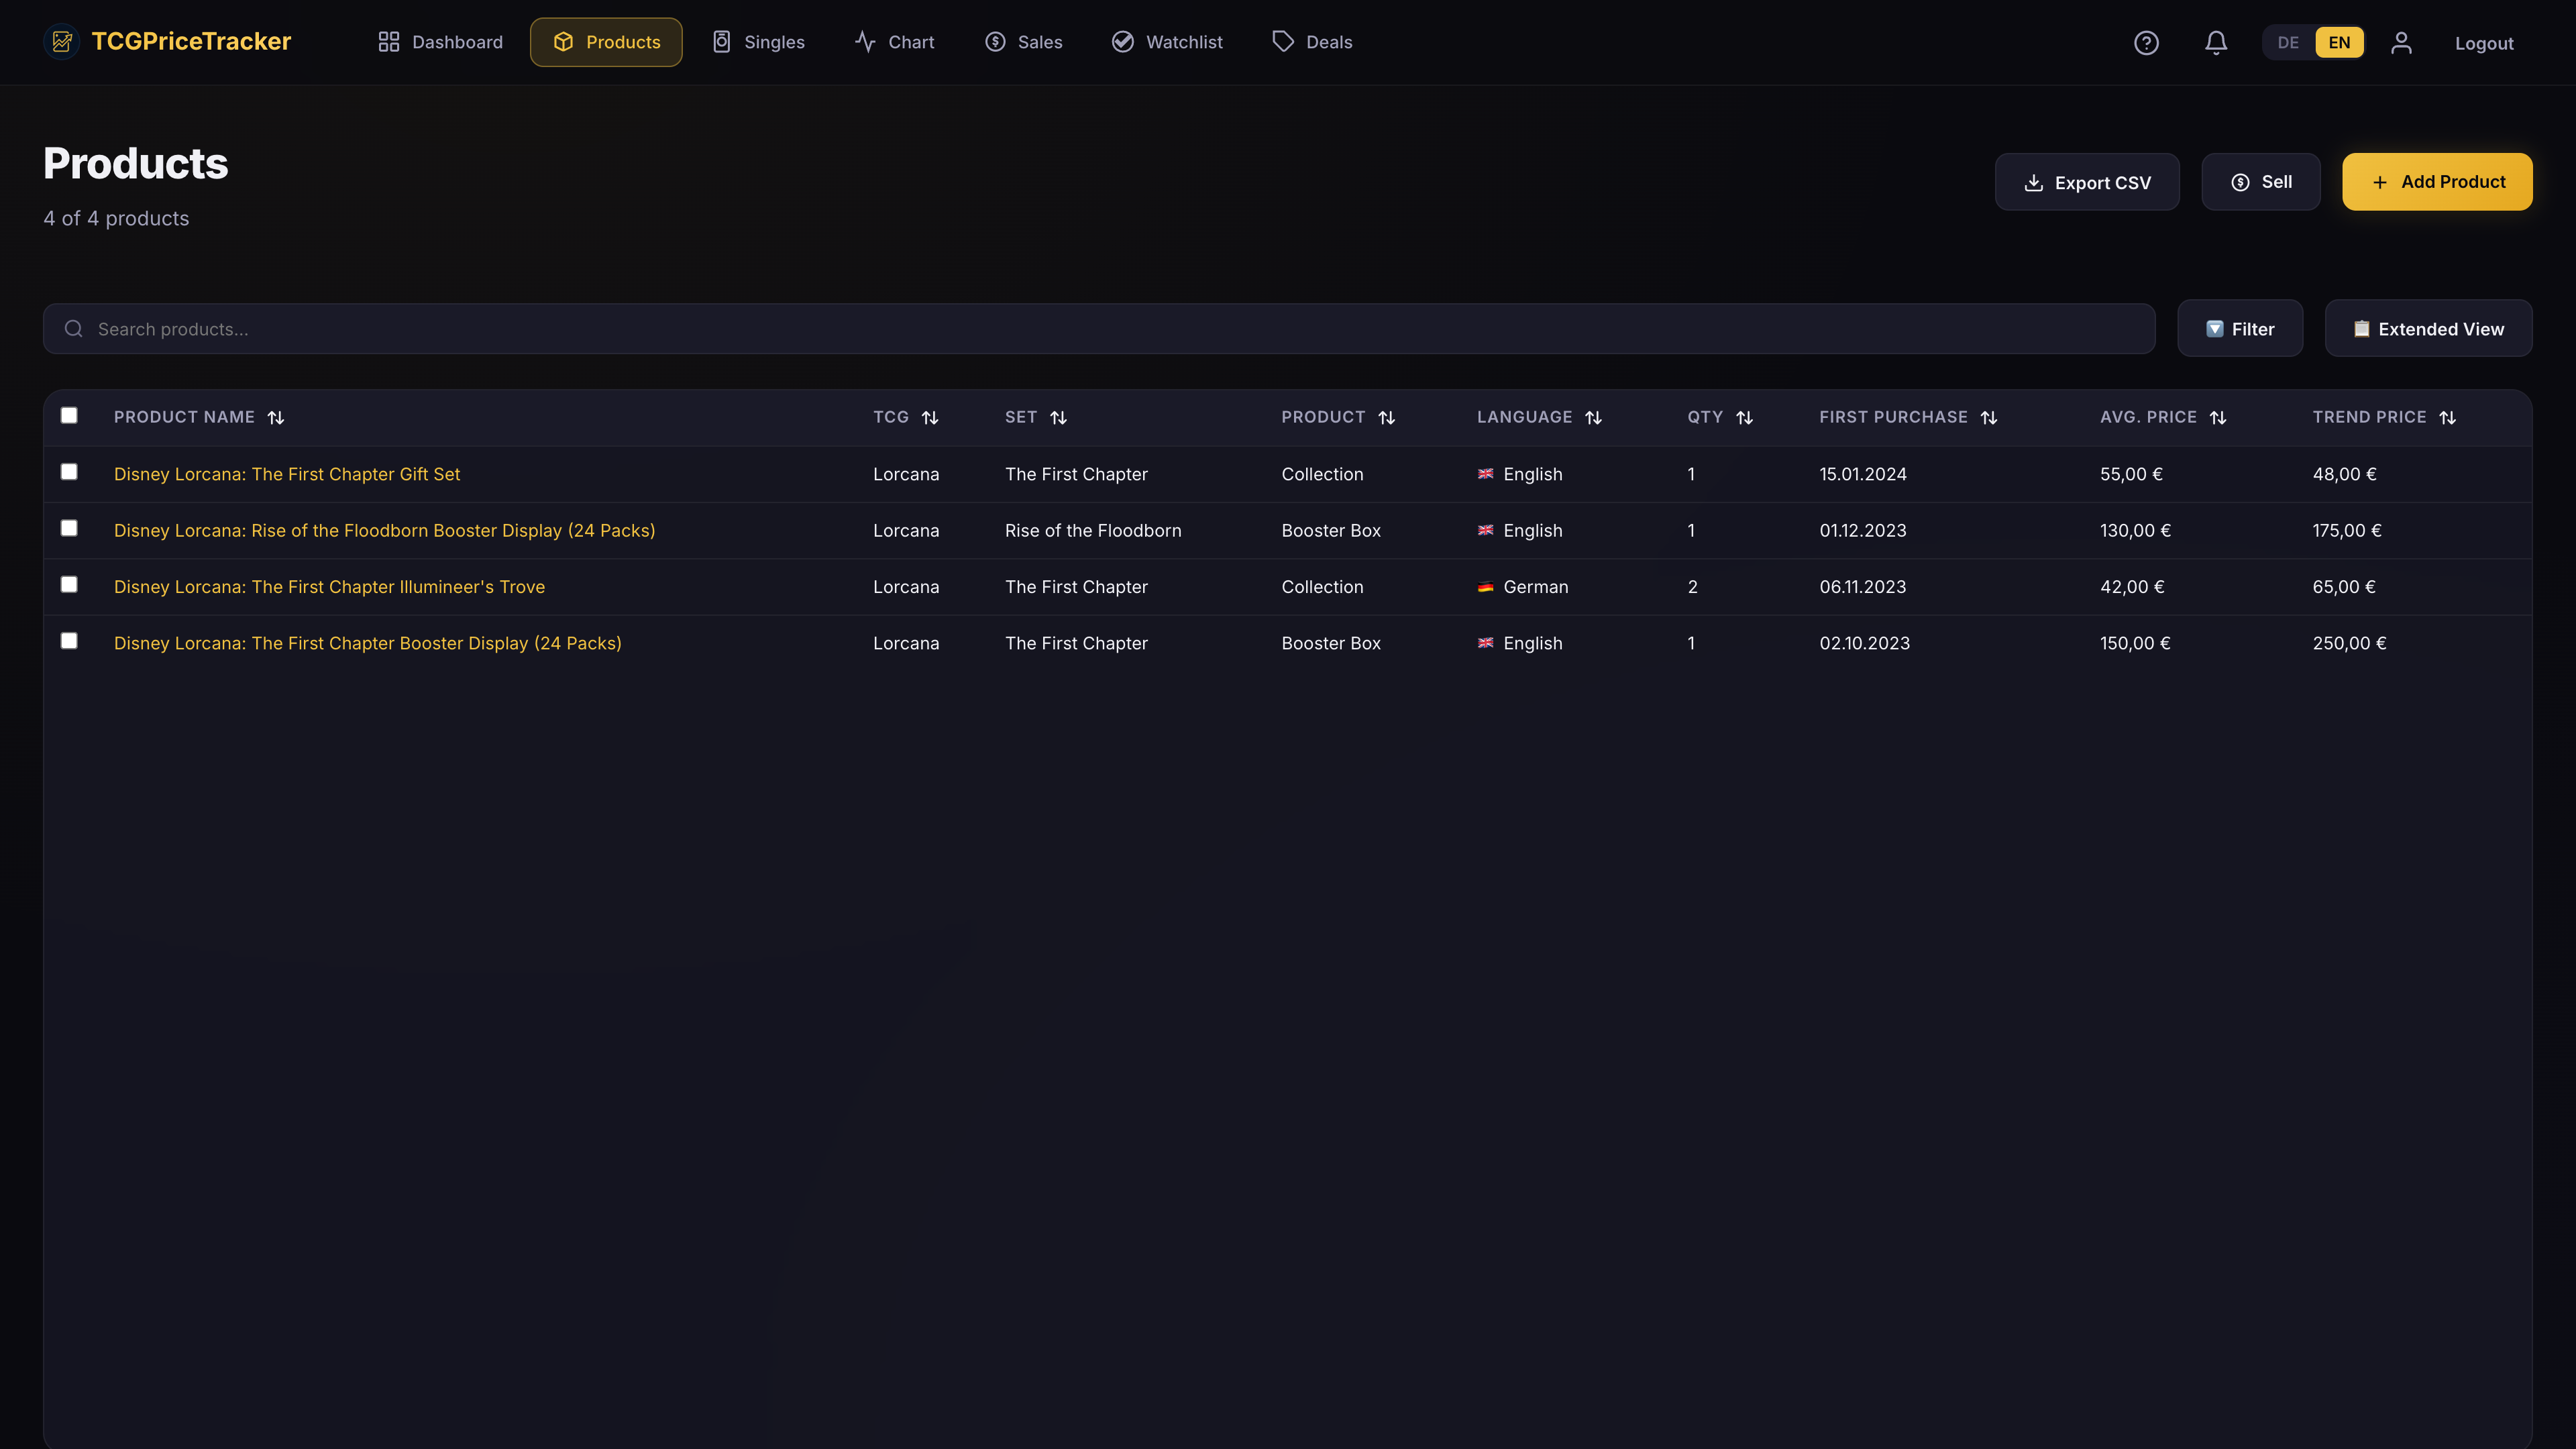Open the Chart tab
The height and width of the screenshot is (1449, 2576).
tap(894, 42)
